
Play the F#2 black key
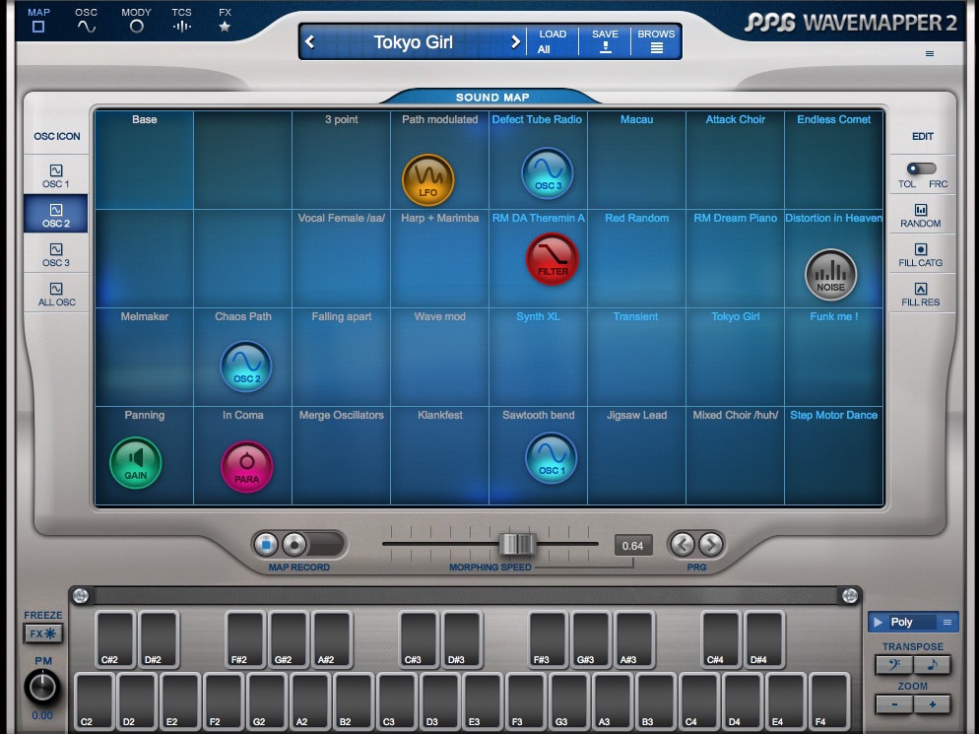245,639
